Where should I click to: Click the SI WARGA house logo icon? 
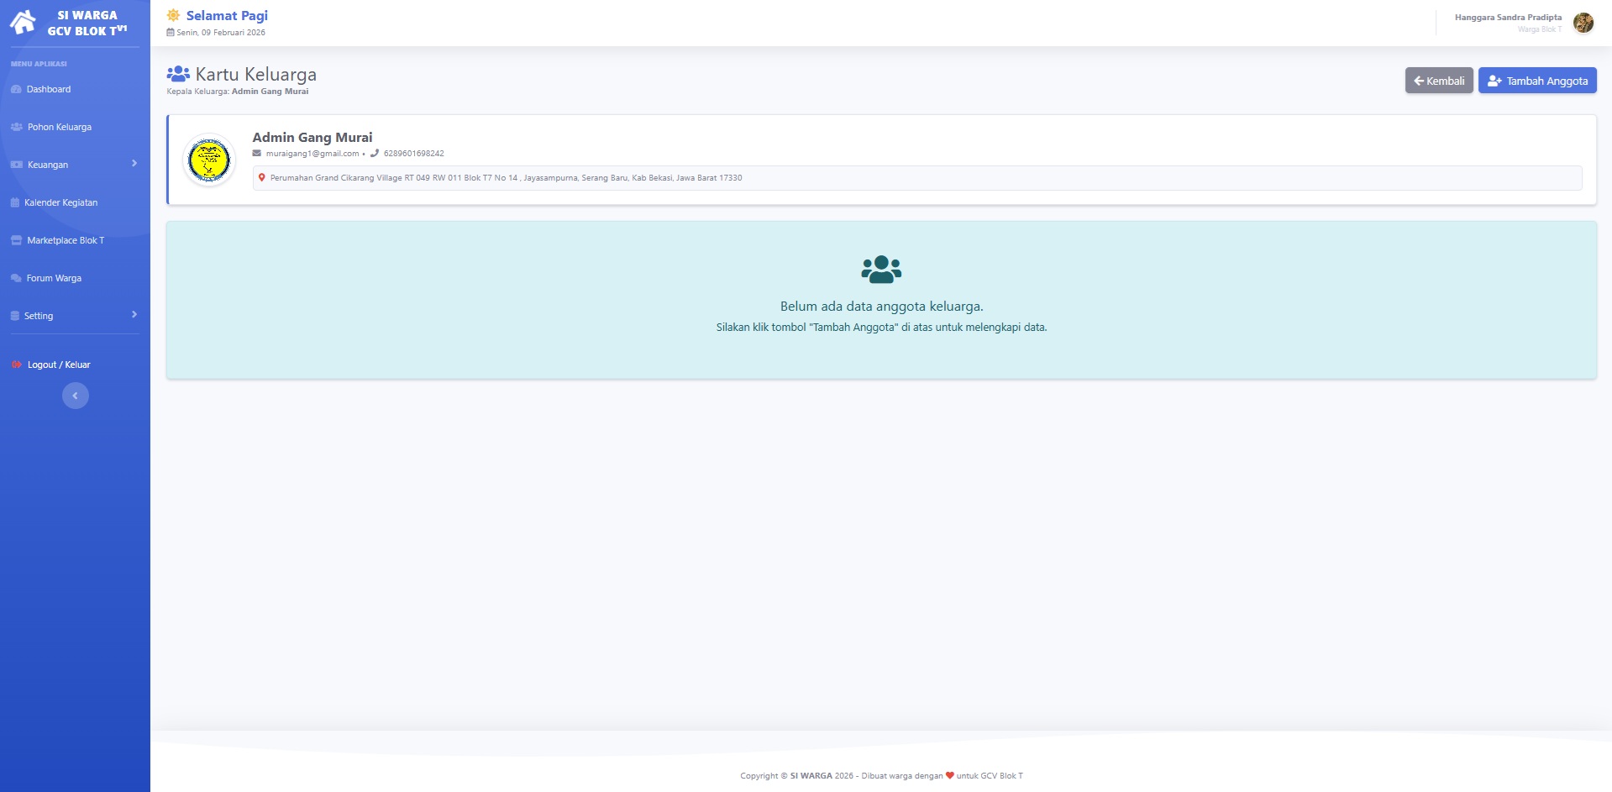pyautogui.click(x=23, y=22)
